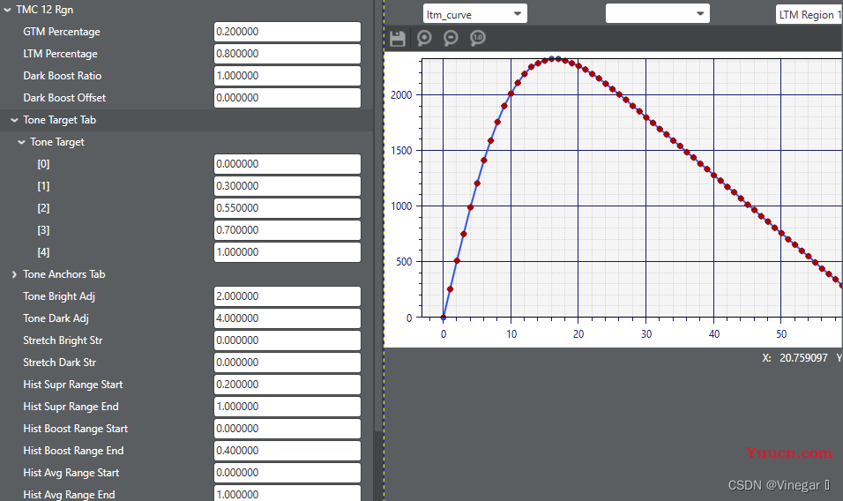Image resolution: width=843 pixels, height=501 pixels.
Task: Open the ltm_curve dropdown
Action: (x=474, y=14)
